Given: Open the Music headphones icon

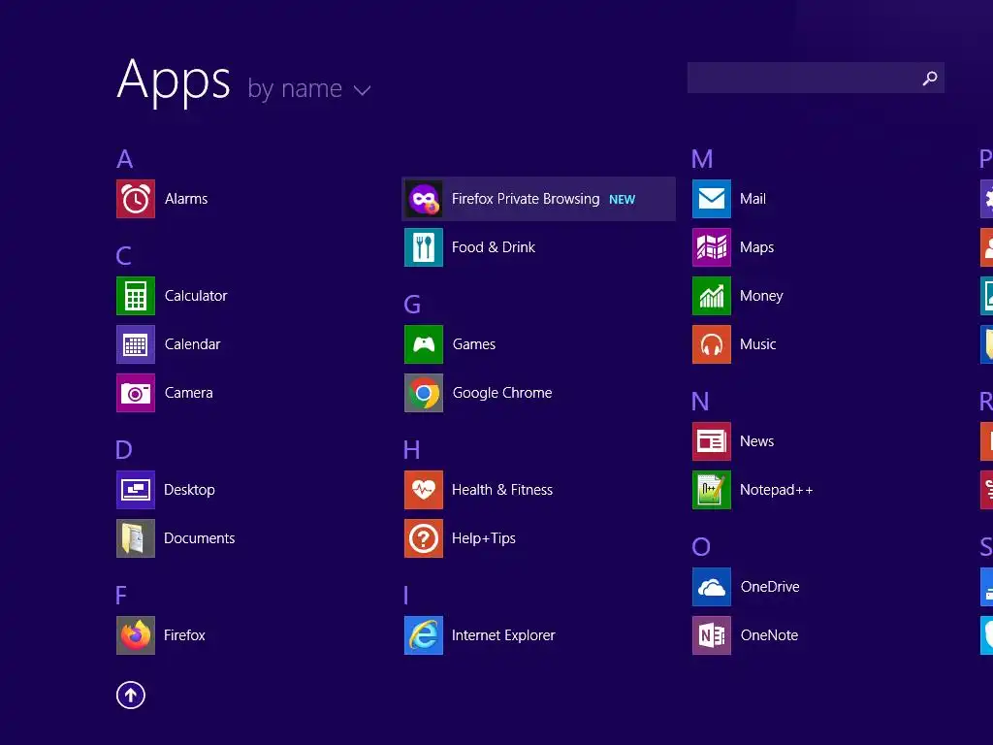Looking at the screenshot, I should tap(712, 344).
